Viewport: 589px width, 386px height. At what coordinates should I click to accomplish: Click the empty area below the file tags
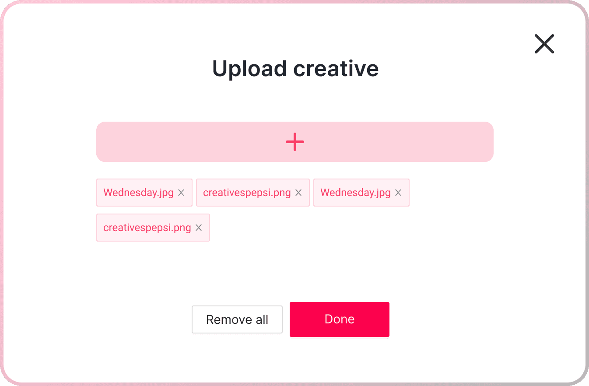pos(295,267)
